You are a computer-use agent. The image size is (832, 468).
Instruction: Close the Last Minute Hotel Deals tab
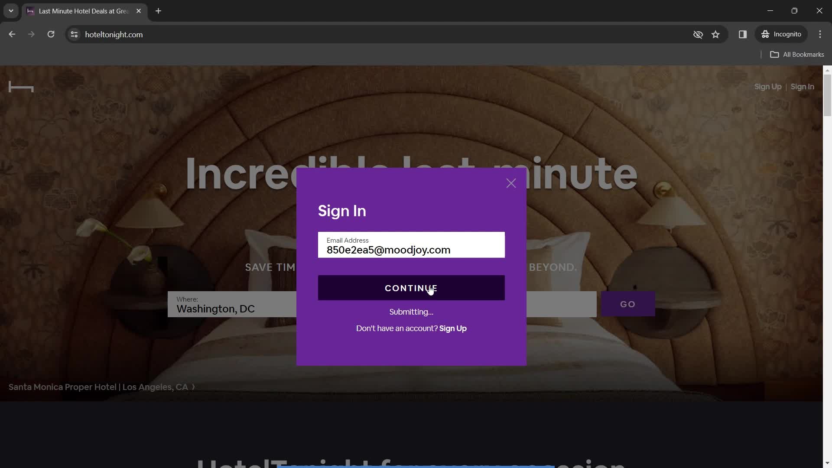pyautogui.click(x=139, y=11)
